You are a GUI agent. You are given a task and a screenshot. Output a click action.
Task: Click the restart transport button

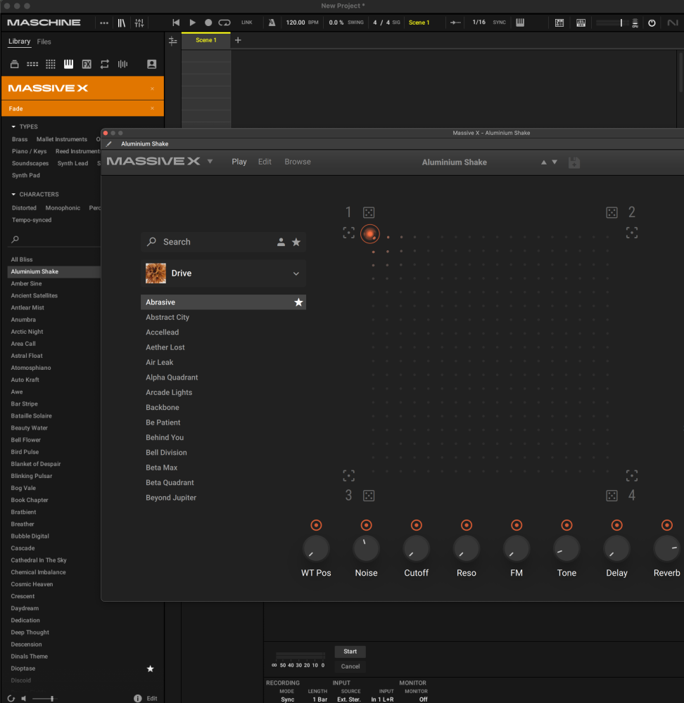[176, 22]
